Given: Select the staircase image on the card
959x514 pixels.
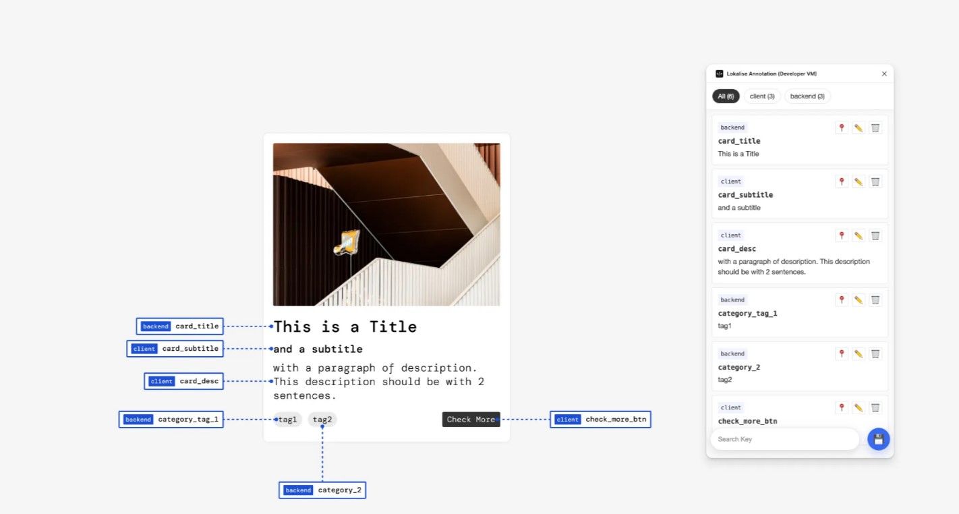Looking at the screenshot, I should [x=386, y=225].
